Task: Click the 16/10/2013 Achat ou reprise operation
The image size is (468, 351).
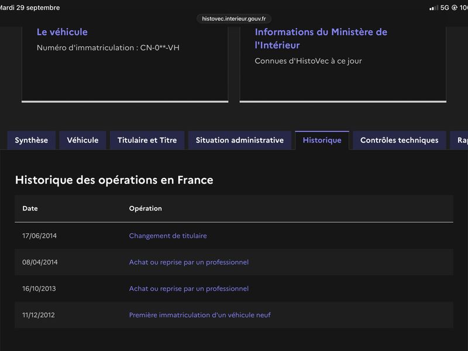Action: click(188, 288)
